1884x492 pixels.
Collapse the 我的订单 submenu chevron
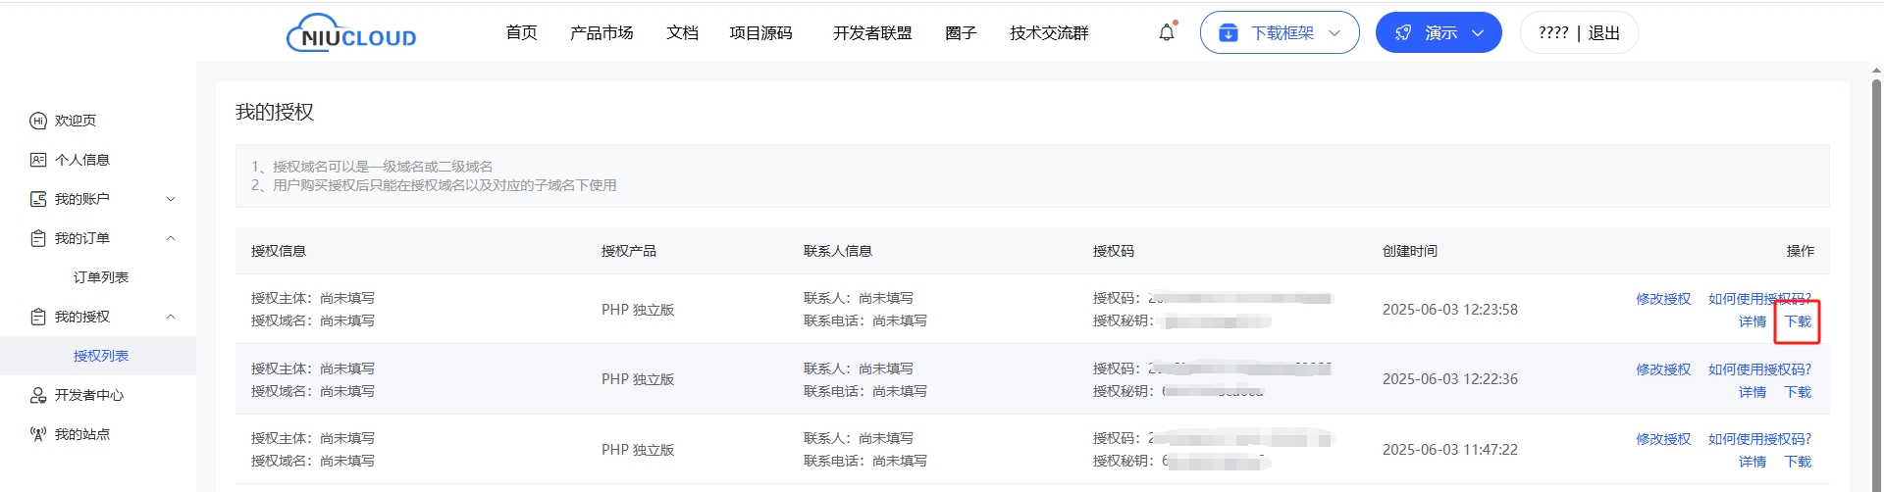tap(171, 238)
